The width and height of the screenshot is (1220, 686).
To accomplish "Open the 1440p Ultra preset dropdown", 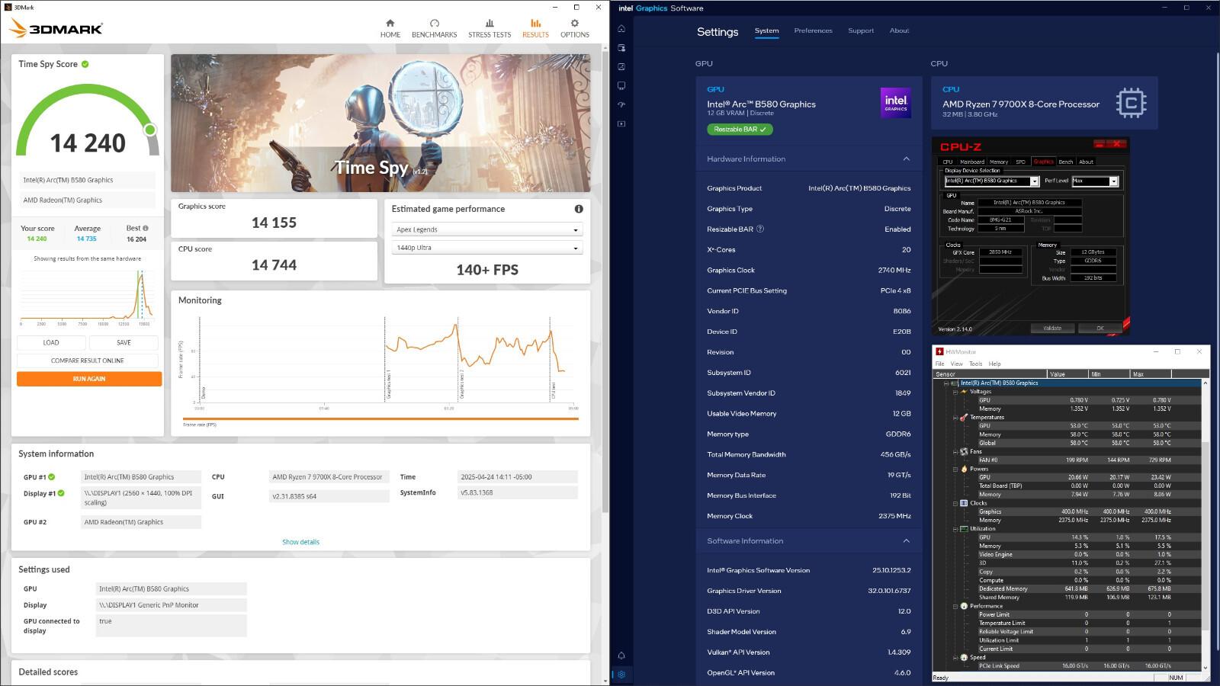I will tap(487, 248).
